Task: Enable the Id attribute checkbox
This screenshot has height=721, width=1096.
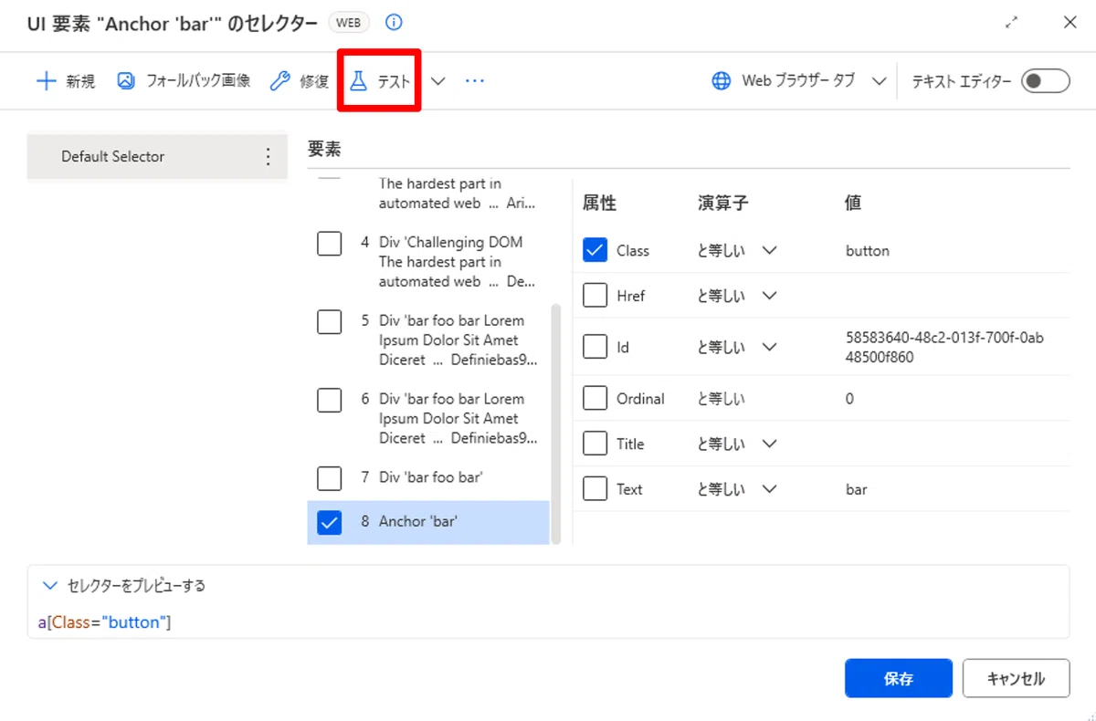Action: (595, 347)
